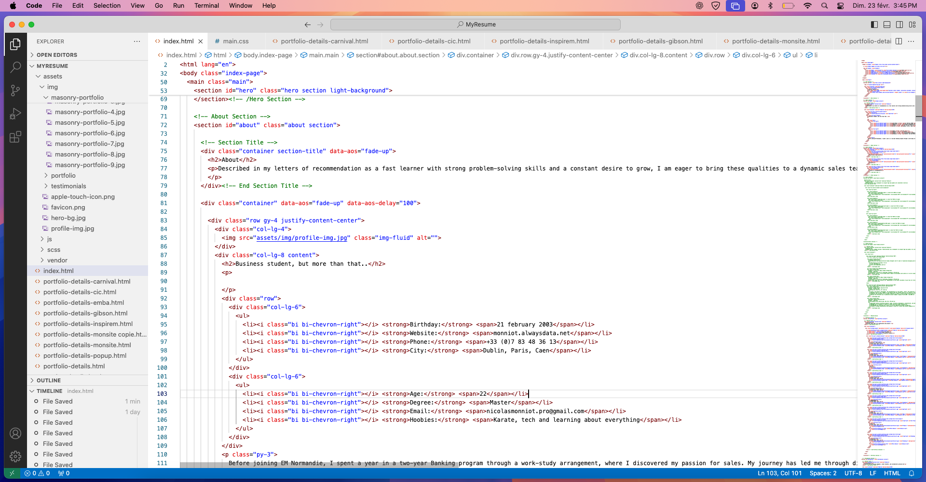This screenshot has height=482, width=926.
Task: Click the split editor right icon
Action: pos(899,41)
